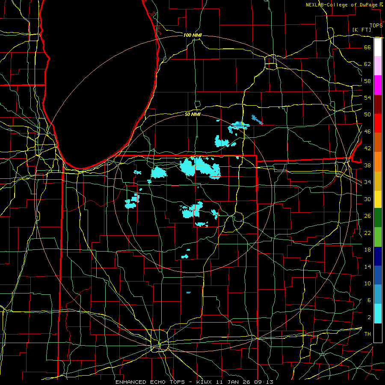Click the "38" legend value
385x385 pixels.
(x=367, y=166)
